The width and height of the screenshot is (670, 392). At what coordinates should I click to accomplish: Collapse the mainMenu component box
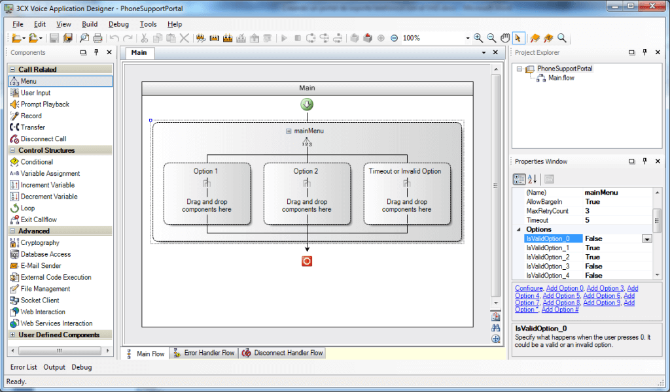[x=289, y=131]
